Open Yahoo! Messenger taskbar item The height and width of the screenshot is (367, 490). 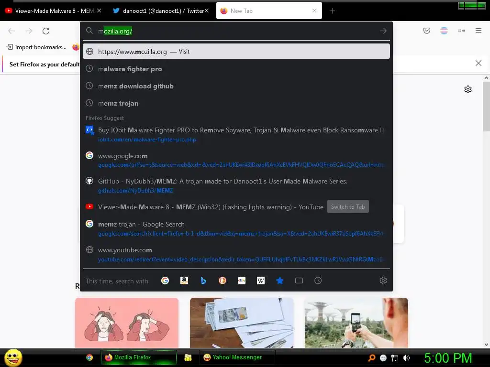[x=237, y=357]
